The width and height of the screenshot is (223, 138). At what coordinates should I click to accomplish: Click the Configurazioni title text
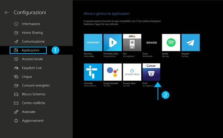[30, 13]
